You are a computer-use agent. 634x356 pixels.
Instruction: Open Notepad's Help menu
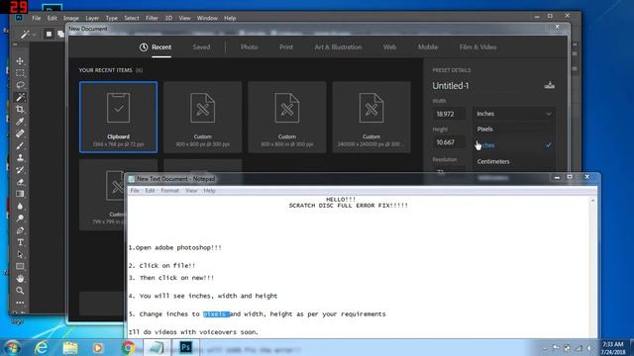coord(209,191)
